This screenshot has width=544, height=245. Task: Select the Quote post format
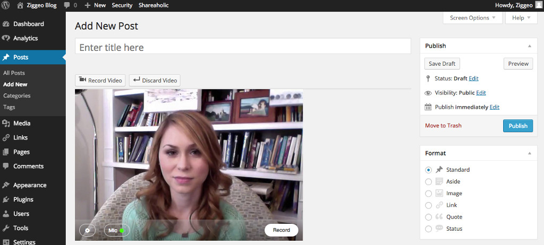tap(429, 217)
